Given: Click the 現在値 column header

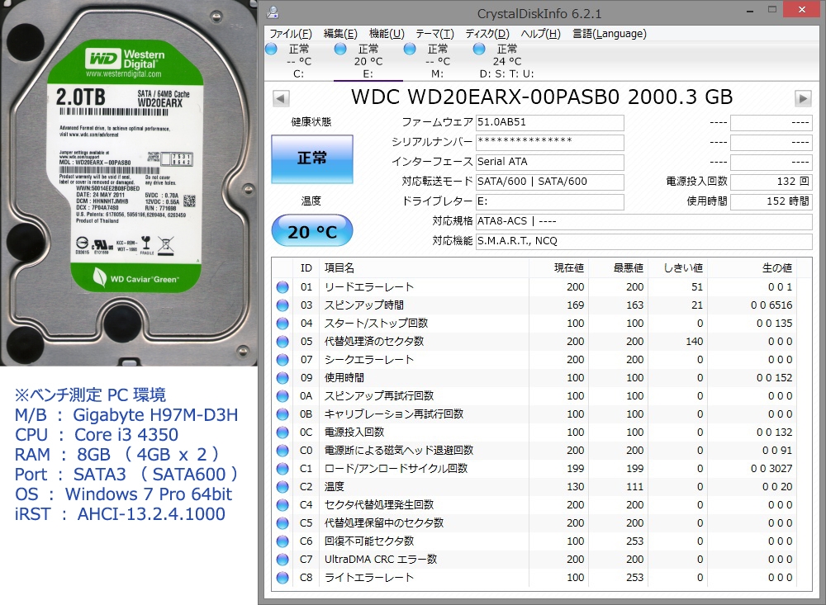Looking at the screenshot, I should [x=558, y=268].
